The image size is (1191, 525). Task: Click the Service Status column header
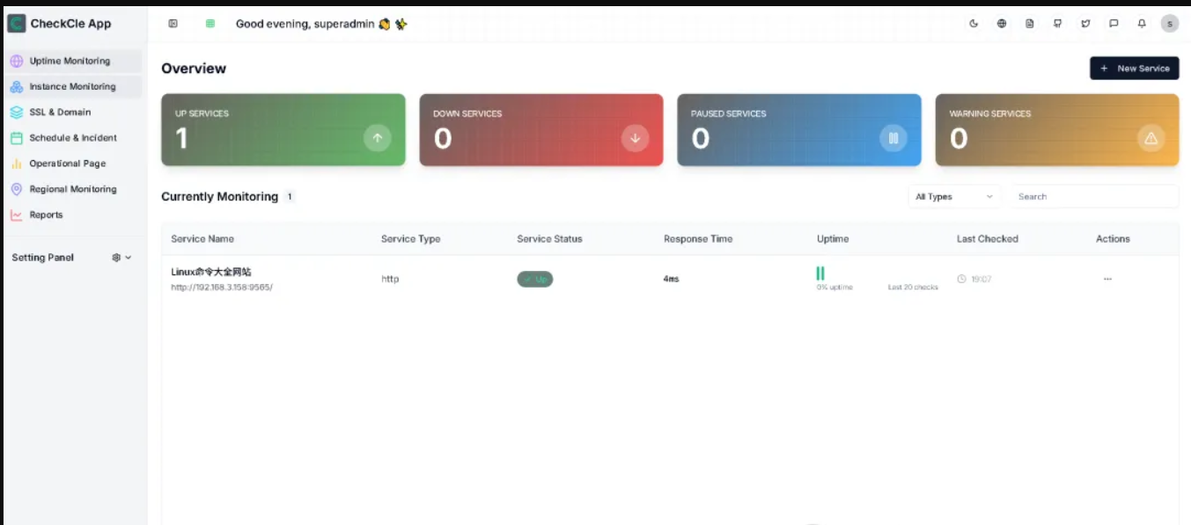pyautogui.click(x=549, y=239)
